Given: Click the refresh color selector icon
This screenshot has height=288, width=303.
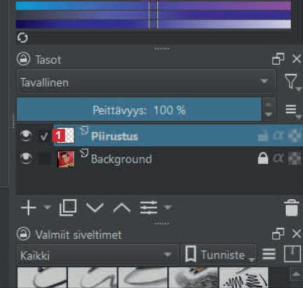Looking at the screenshot, I should [x=23, y=38].
